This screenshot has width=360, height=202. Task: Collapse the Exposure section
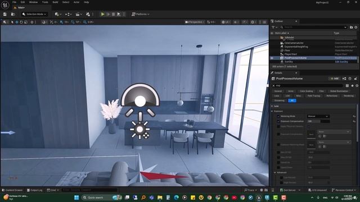click(x=272, y=111)
